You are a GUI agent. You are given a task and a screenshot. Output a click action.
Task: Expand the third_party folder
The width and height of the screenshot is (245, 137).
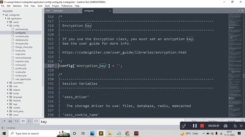click(8, 111)
